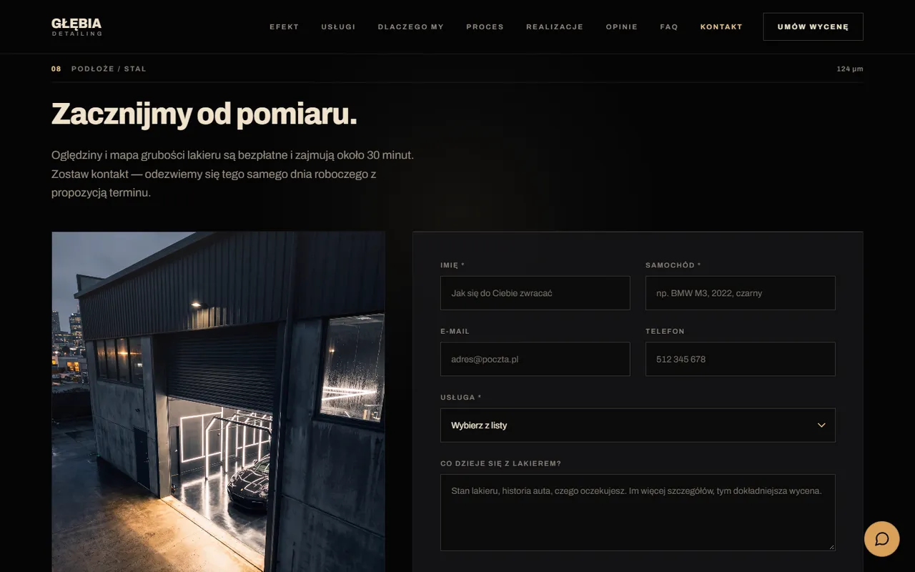
Task: Open the Usługi menu item
Action: 338,27
